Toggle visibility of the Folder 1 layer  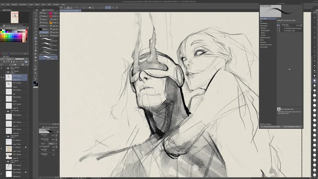point(1,68)
